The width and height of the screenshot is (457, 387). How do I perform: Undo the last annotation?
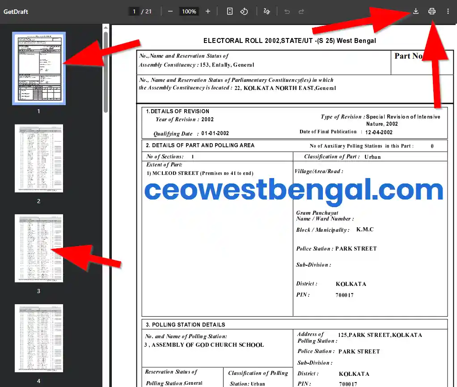coord(287,11)
